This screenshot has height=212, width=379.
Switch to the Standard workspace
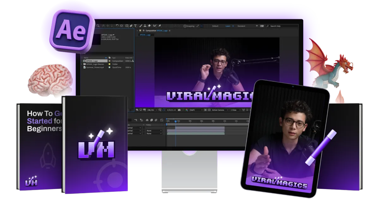241,26
